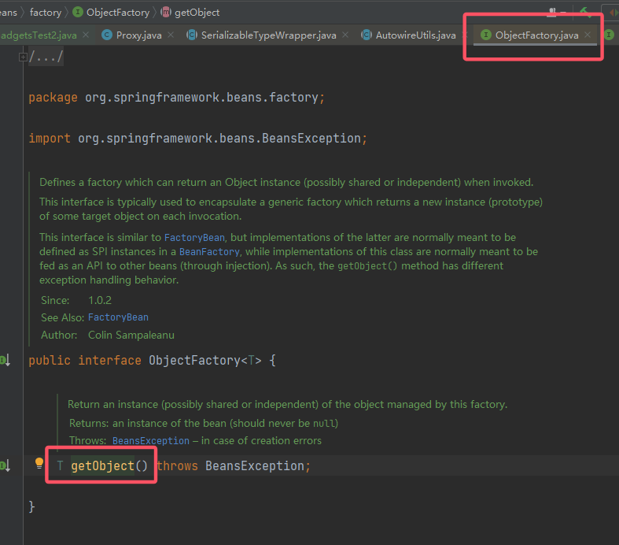Close the adgetsTest2.java tab

coord(86,35)
